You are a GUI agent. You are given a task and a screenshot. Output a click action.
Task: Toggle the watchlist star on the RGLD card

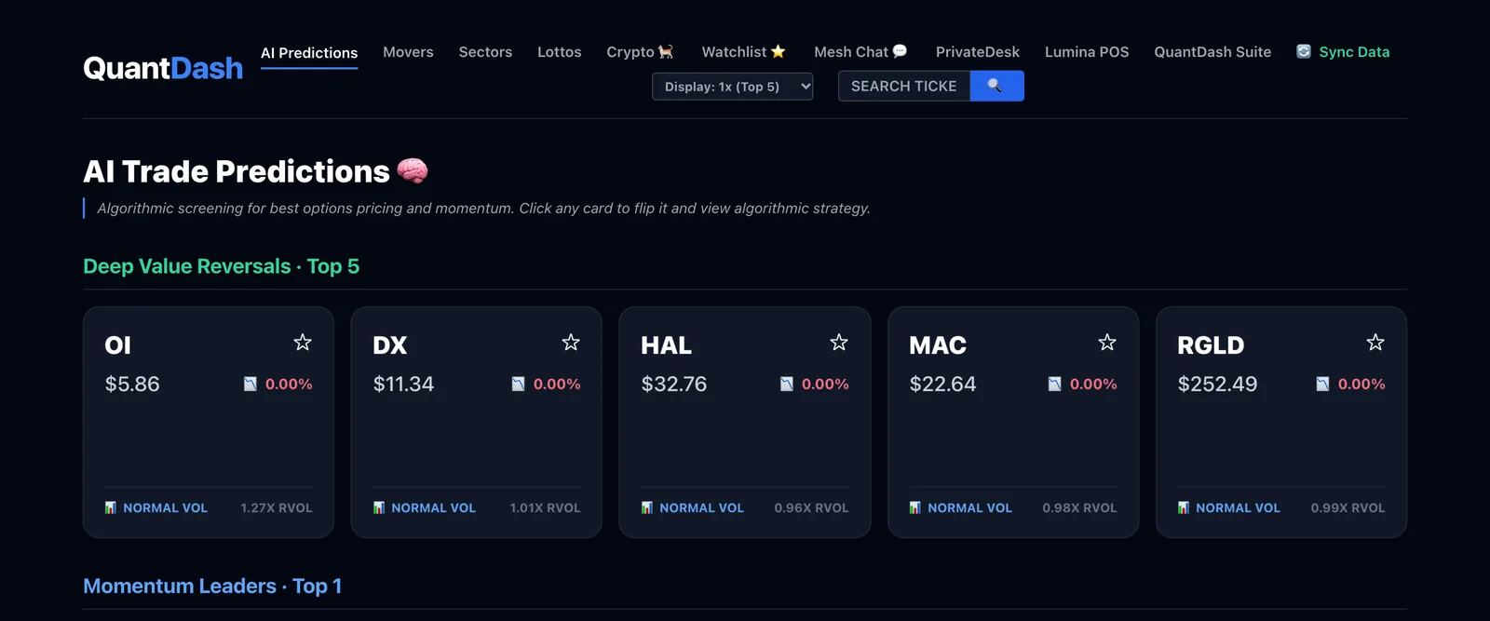click(x=1375, y=343)
